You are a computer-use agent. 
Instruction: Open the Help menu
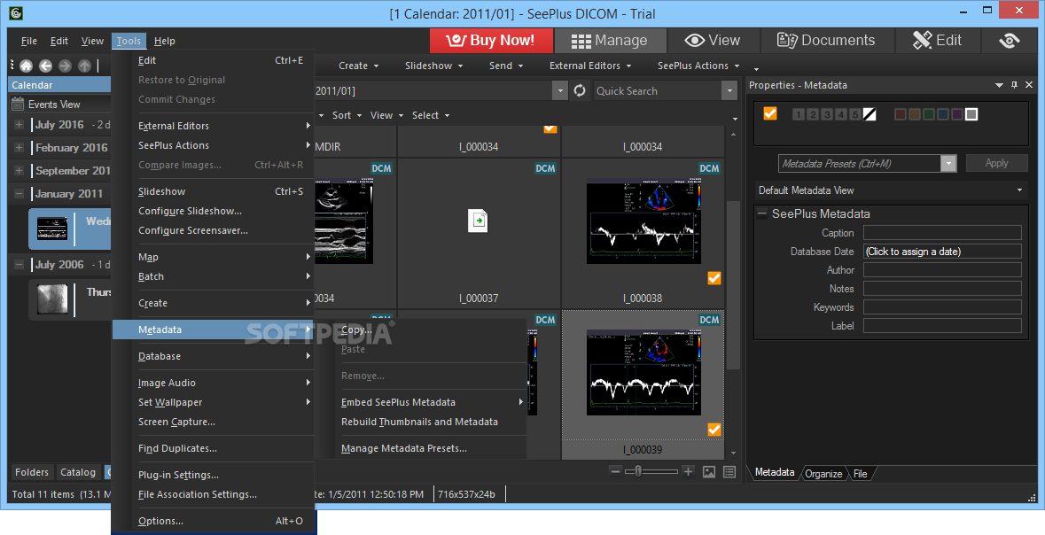(x=165, y=41)
